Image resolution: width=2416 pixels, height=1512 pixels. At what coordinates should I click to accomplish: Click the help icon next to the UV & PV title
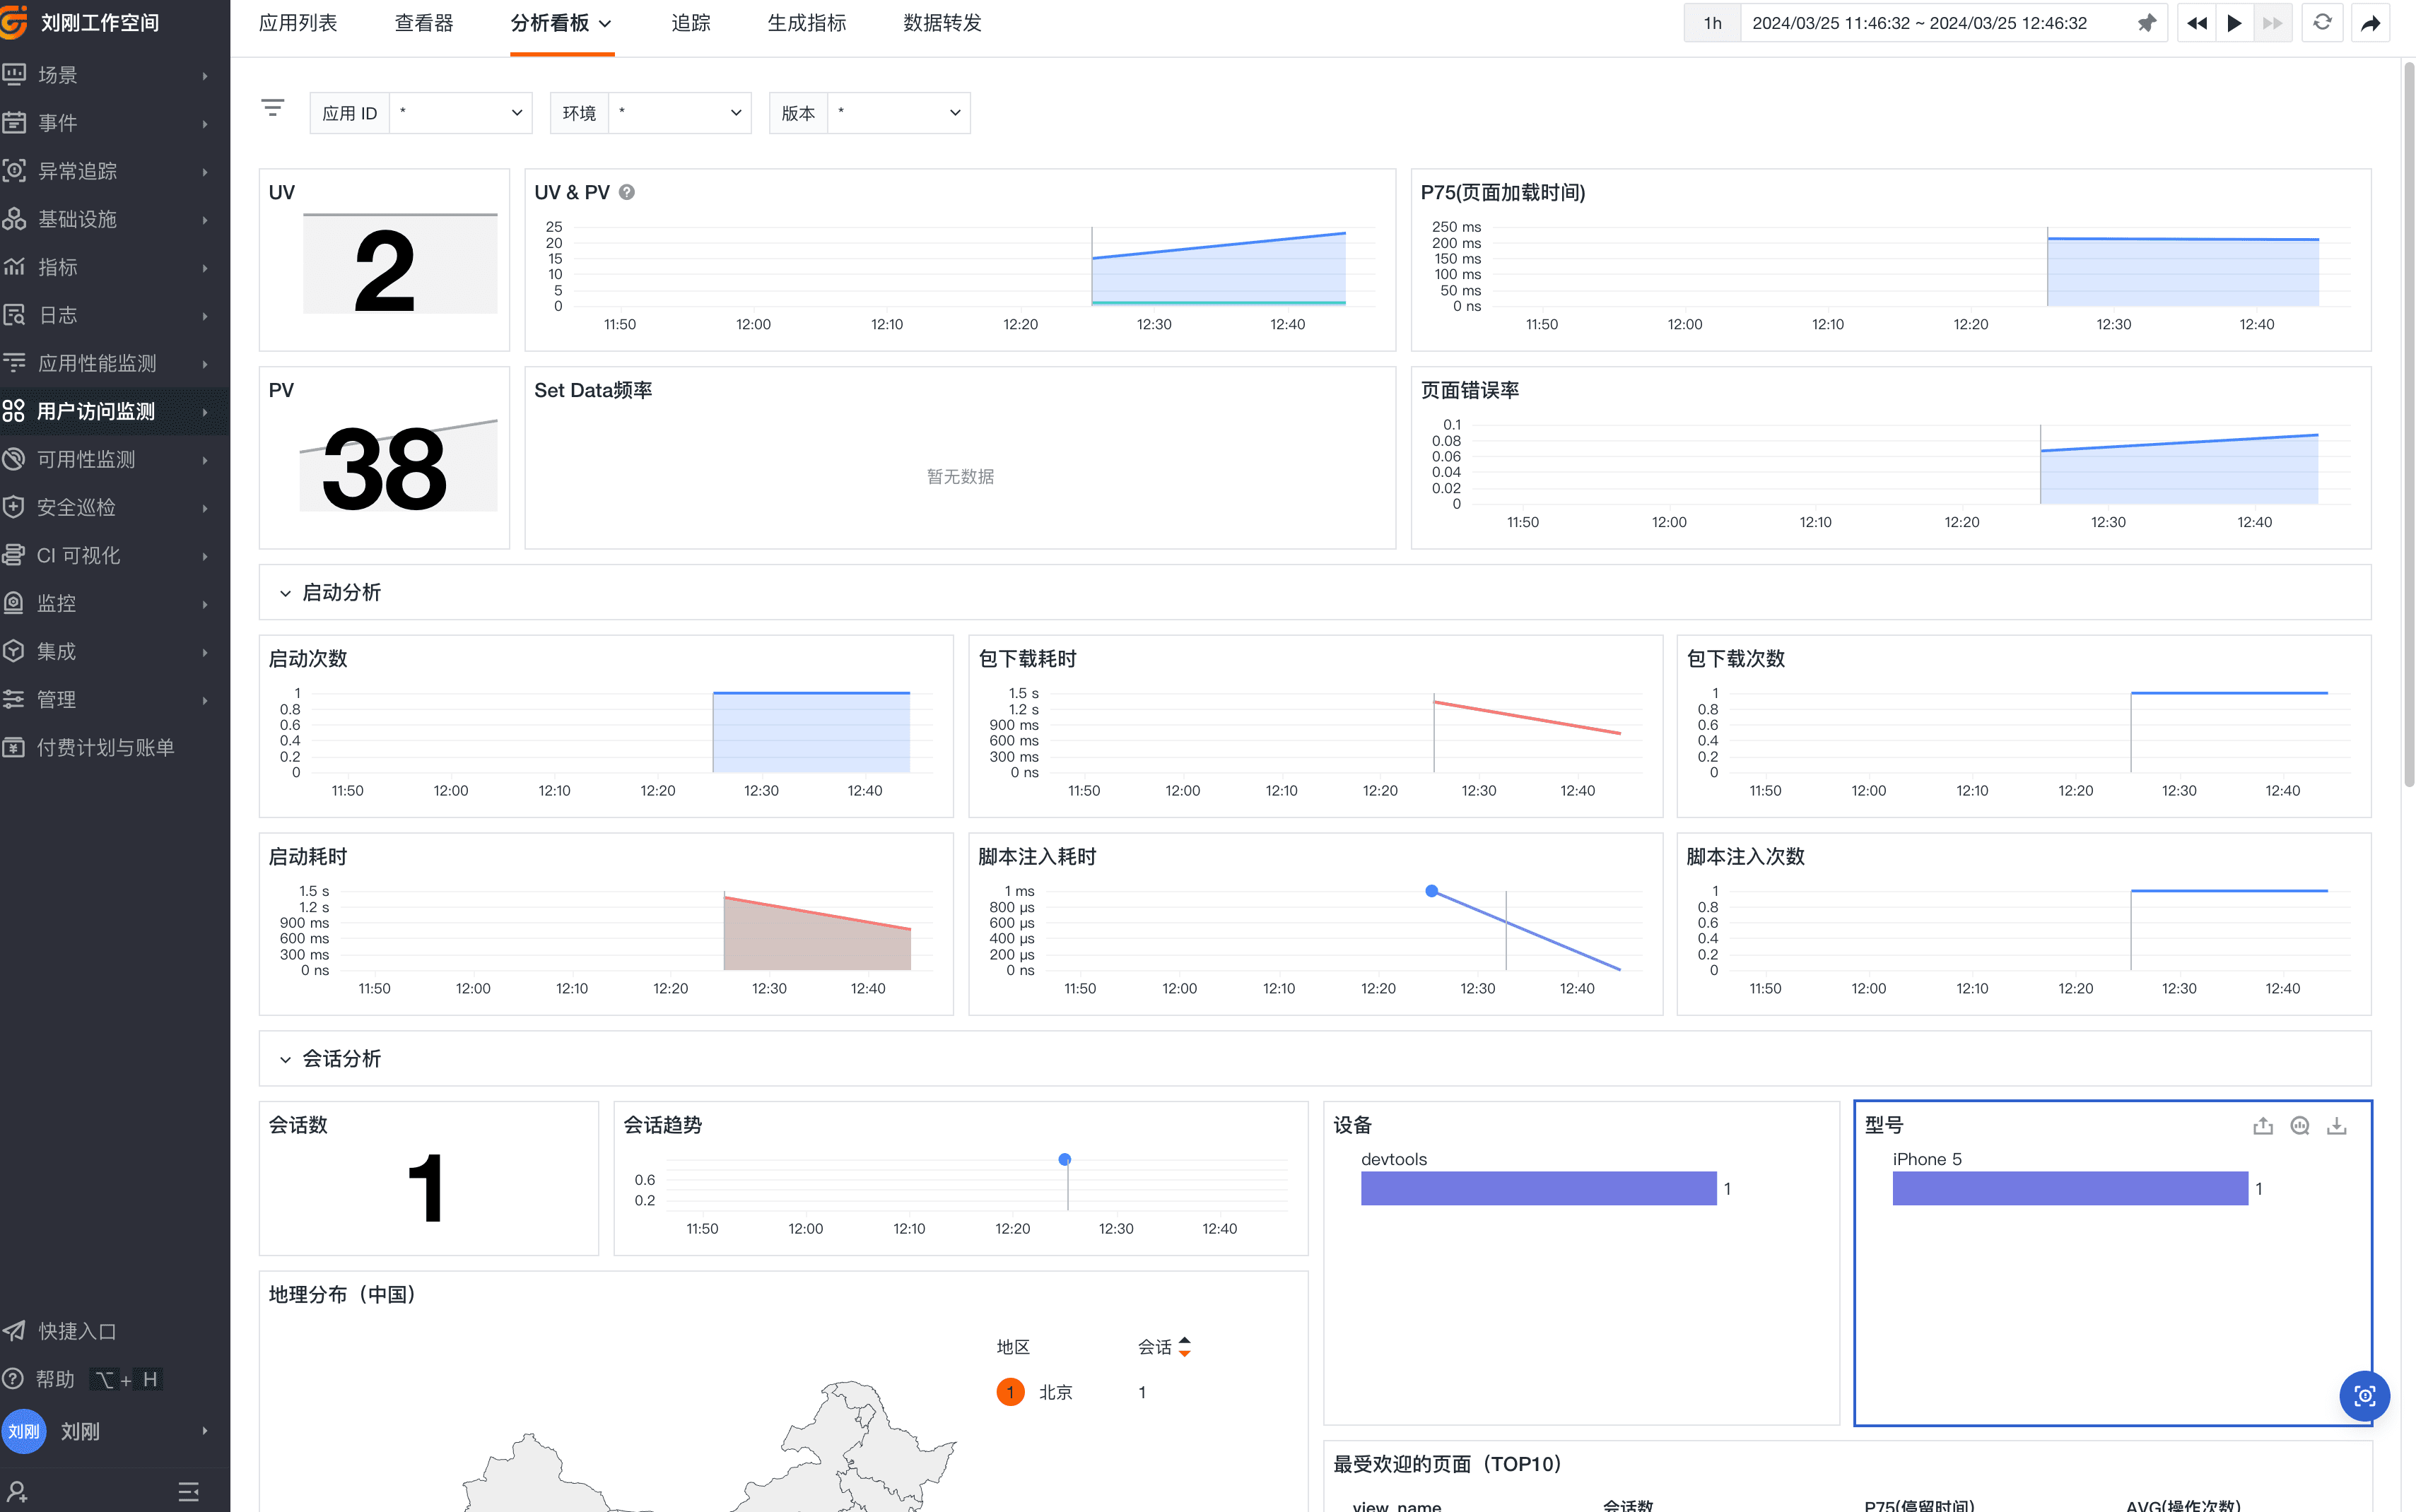point(626,192)
